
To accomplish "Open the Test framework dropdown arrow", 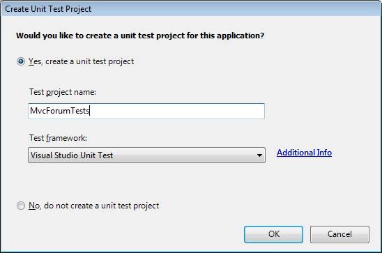I will pos(259,155).
